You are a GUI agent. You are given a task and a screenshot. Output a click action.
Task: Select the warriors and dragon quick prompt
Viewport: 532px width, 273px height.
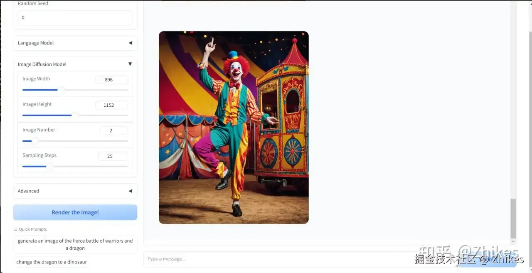point(75,244)
